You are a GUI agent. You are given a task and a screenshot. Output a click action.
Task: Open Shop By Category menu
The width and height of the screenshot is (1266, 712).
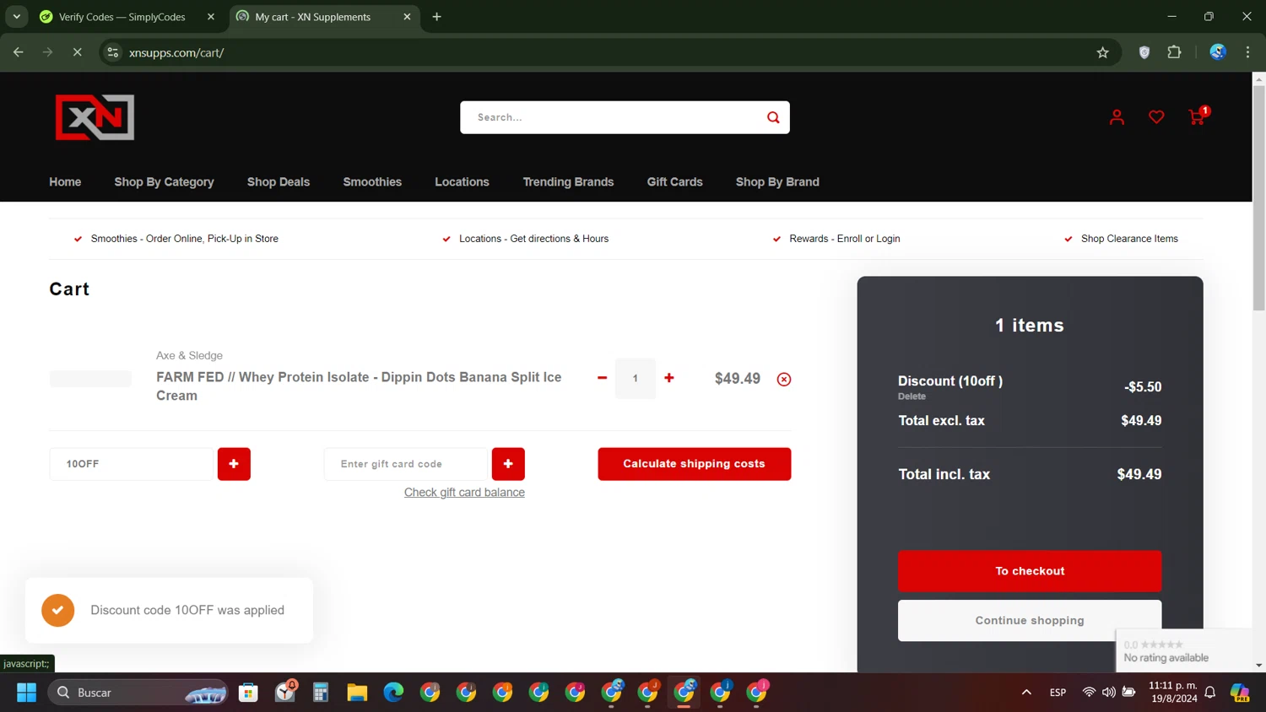click(164, 182)
